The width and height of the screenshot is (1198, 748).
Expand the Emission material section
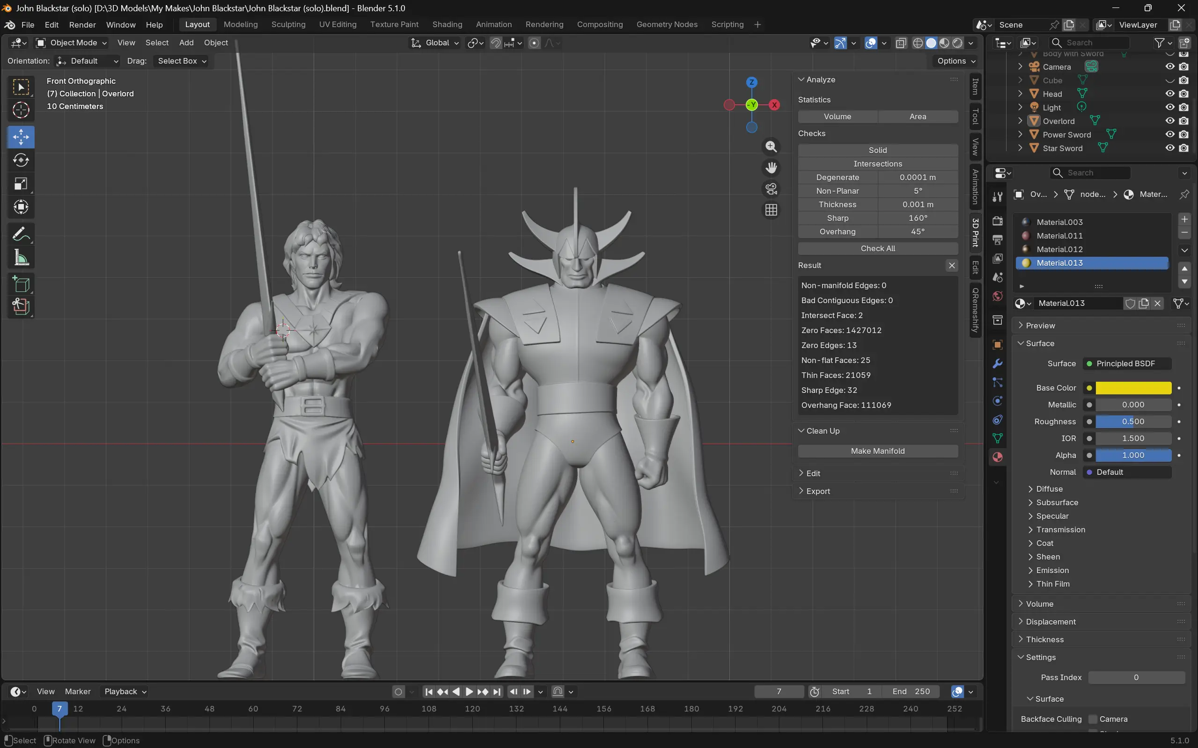tap(1052, 570)
